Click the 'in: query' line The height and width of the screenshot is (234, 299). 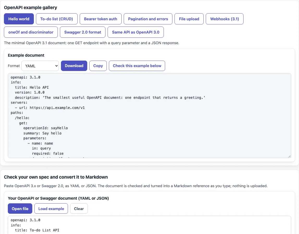tap(41, 148)
